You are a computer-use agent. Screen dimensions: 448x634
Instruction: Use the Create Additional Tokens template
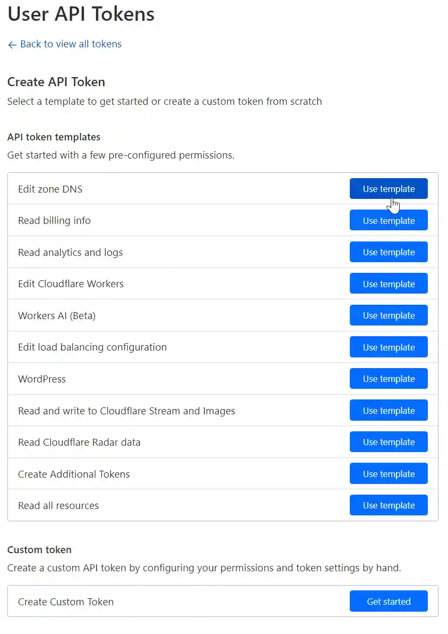coord(388,473)
